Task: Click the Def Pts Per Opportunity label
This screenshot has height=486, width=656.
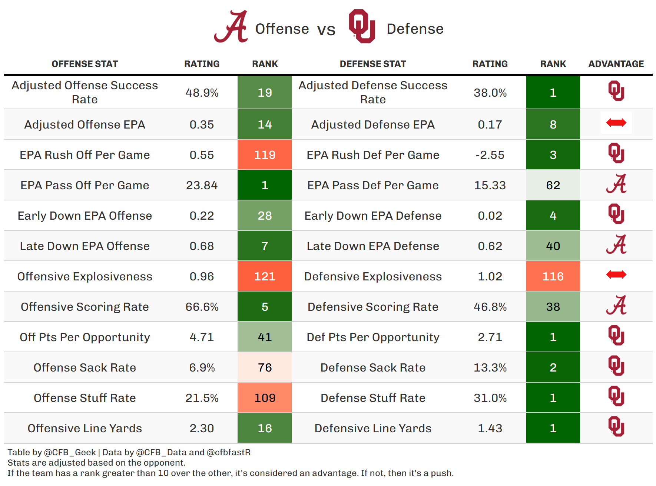Action: coord(373,337)
